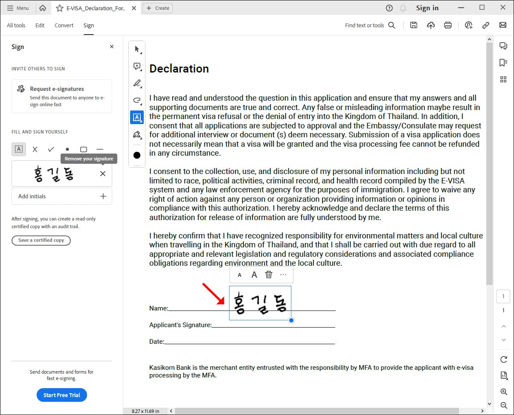This screenshot has width=514, height=415.
Task: Select the dot fill tool
Action: pyautogui.click(x=67, y=149)
